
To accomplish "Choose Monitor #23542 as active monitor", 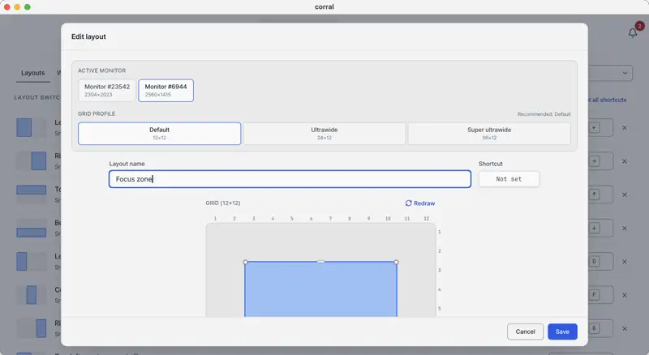I will coord(107,90).
